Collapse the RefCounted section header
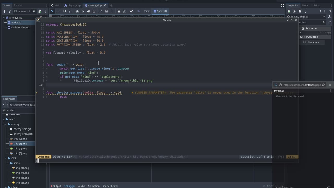Screen dimensions: 334x188 point(311,37)
